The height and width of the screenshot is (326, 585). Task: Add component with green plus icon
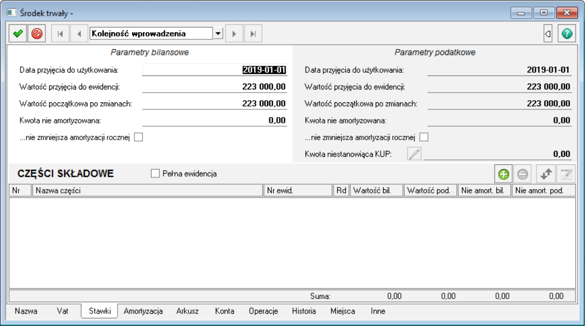(x=504, y=174)
